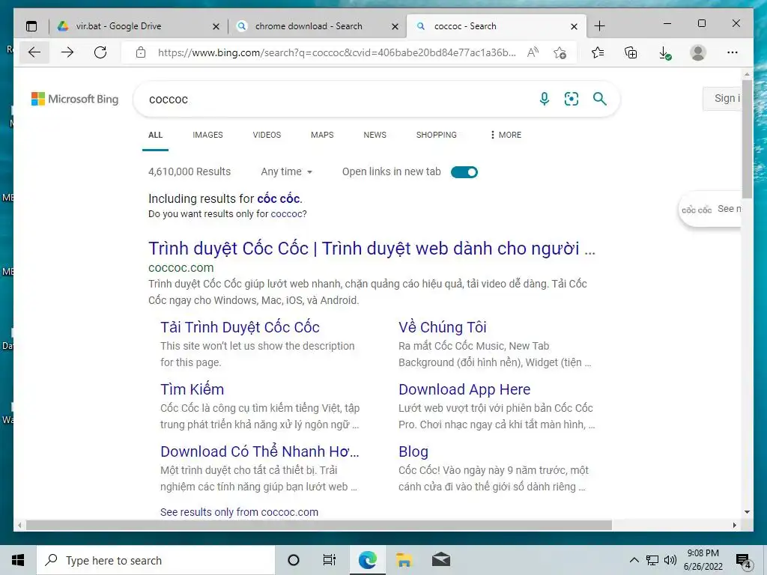This screenshot has width=767, height=575.
Task: Click the Microsoft Bing logo
Action: [75, 99]
